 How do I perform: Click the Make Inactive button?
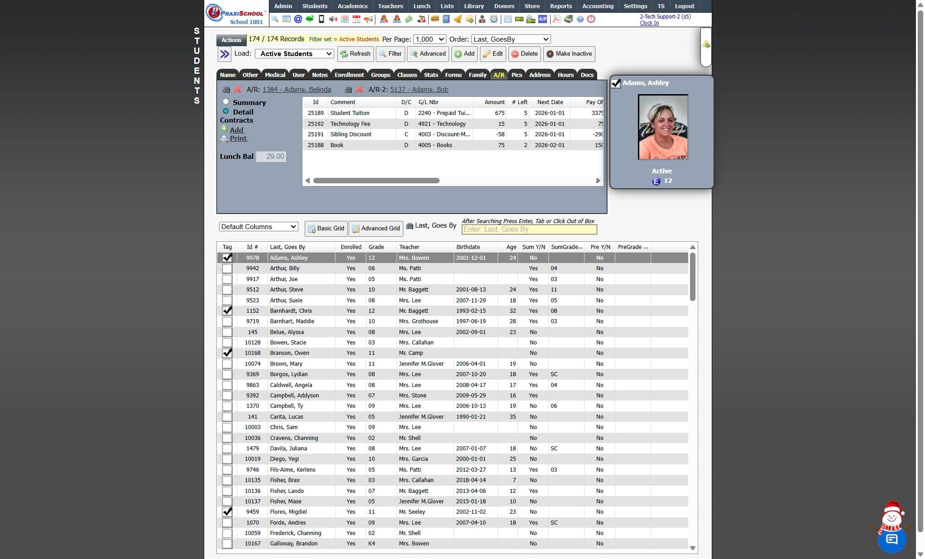[569, 54]
